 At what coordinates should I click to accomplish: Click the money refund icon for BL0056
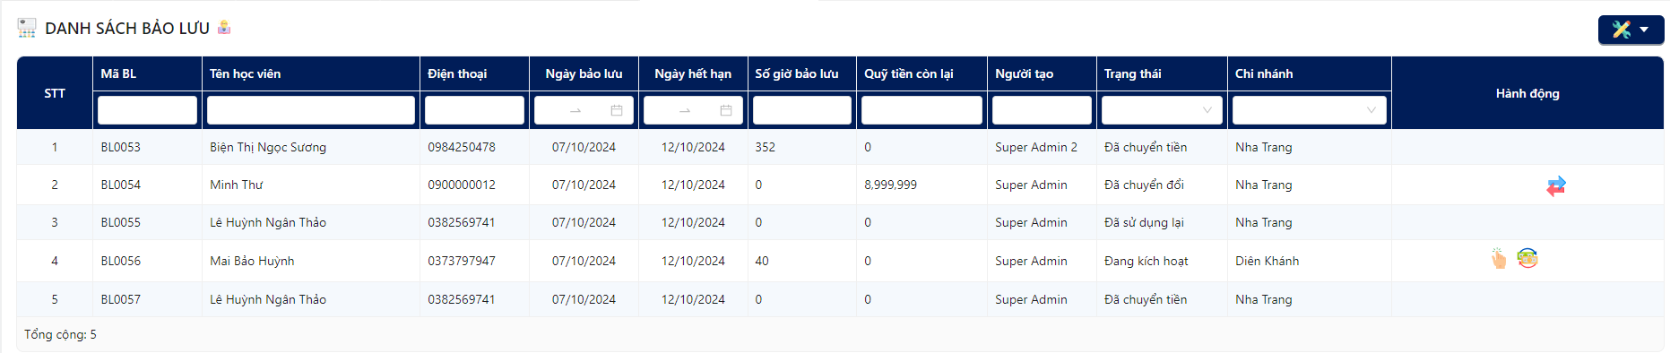click(1527, 259)
